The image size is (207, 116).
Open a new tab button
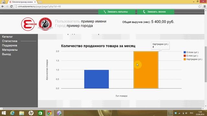(40, 2)
